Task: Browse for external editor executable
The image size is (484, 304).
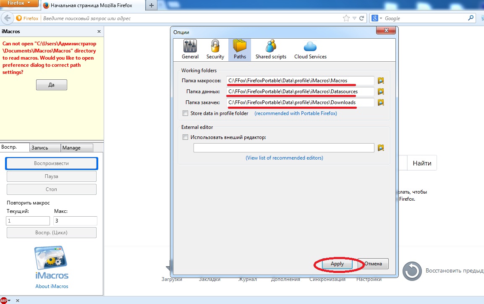Action: 381,148
